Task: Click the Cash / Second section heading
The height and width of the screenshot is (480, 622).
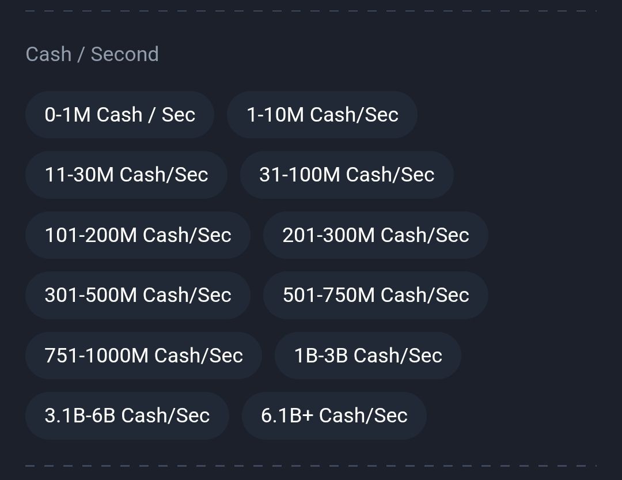Action: click(x=92, y=54)
